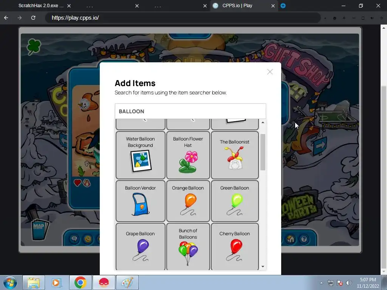This screenshot has width=387, height=290.
Task: Open a new browser tab
Action: 283,6
